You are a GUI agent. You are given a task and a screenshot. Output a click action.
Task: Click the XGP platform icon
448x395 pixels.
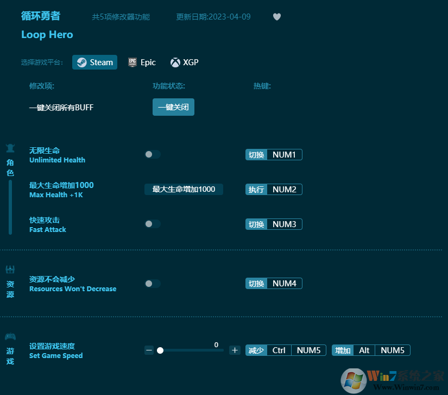point(175,62)
